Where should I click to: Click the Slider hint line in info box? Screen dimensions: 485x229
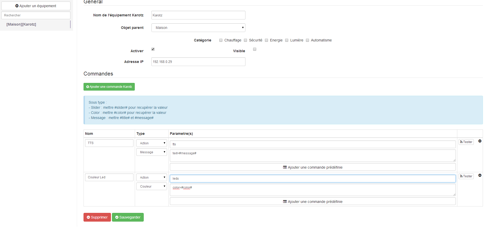128,107
